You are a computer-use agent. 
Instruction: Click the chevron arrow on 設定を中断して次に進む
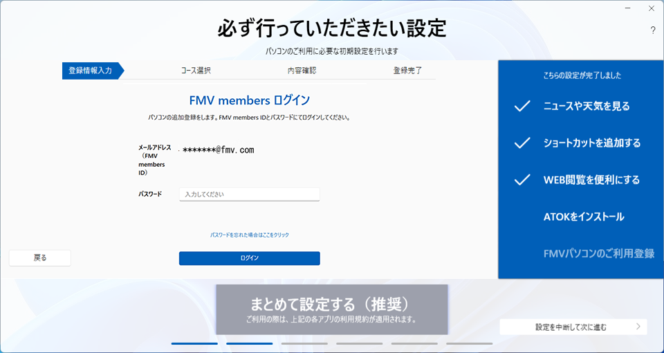pos(638,327)
